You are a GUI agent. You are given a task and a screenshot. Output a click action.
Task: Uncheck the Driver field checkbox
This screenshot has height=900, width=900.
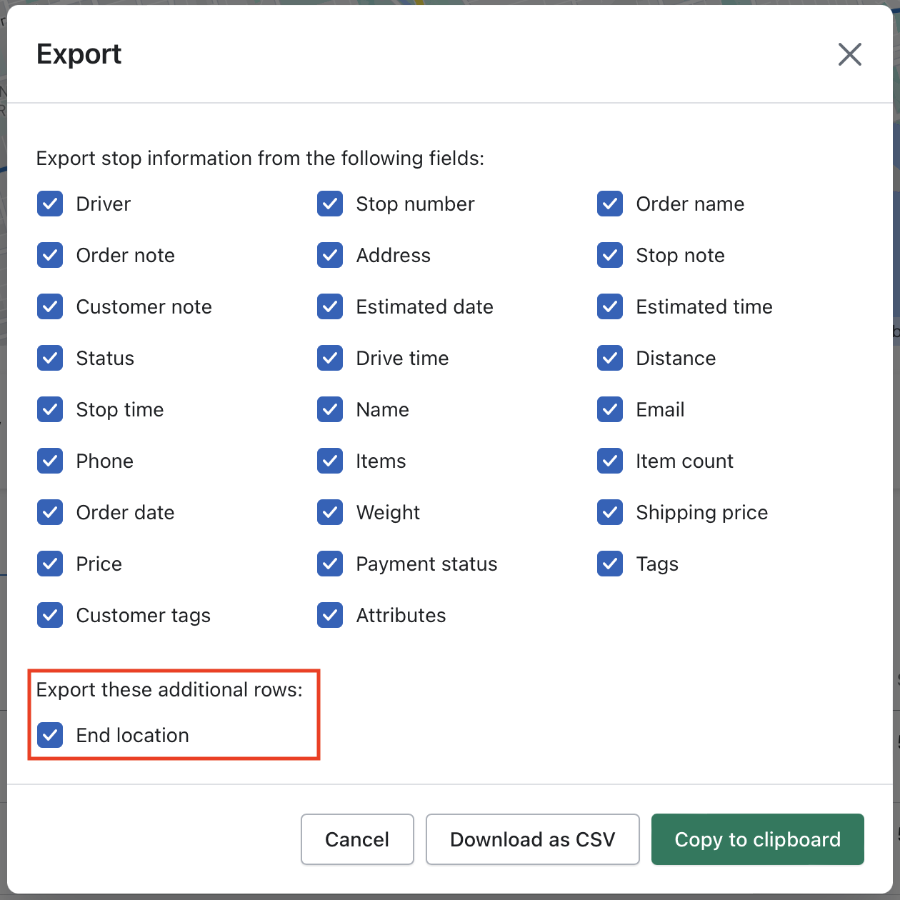click(x=50, y=204)
